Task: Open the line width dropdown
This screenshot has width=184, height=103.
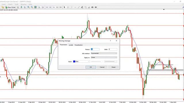Action: tap(111, 62)
